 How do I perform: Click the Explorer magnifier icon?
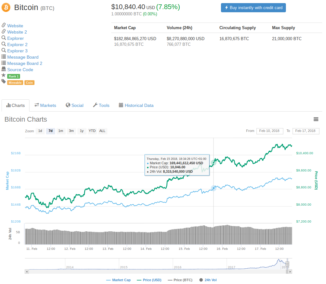(x=4, y=38)
